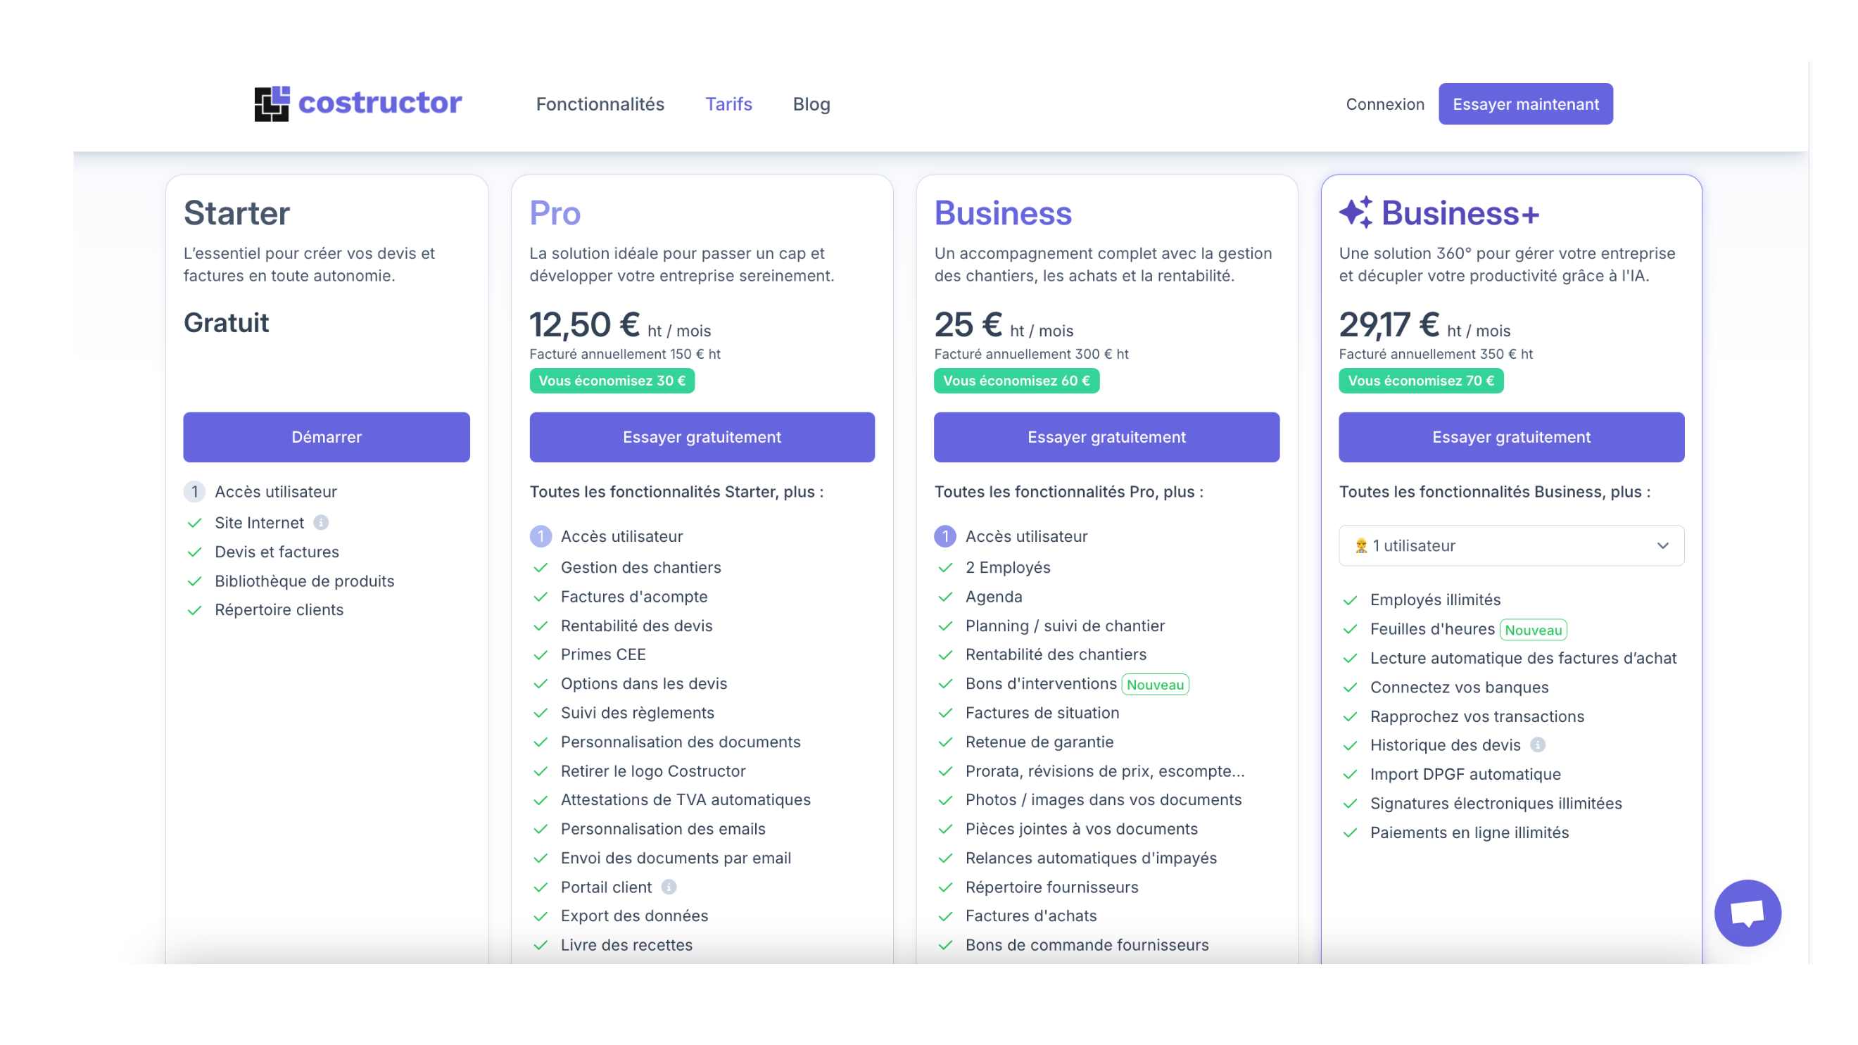Click the Costructor logo icon
The height and width of the screenshot is (1045, 1858).
click(271, 104)
